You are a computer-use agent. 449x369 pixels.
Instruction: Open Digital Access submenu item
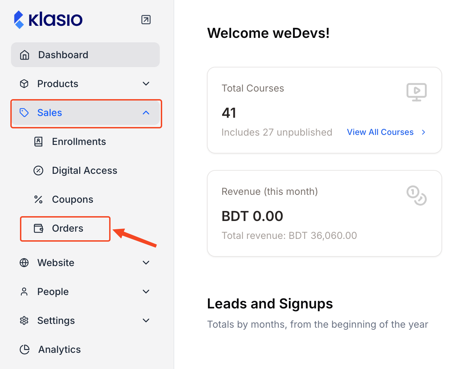pyautogui.click(x=85, y=170)
